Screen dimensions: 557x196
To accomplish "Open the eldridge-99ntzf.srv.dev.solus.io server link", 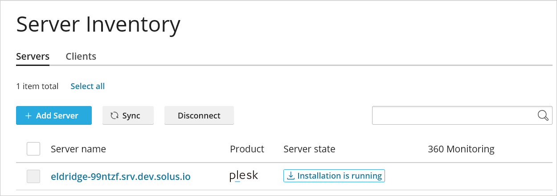I will (x=121, y=177).
